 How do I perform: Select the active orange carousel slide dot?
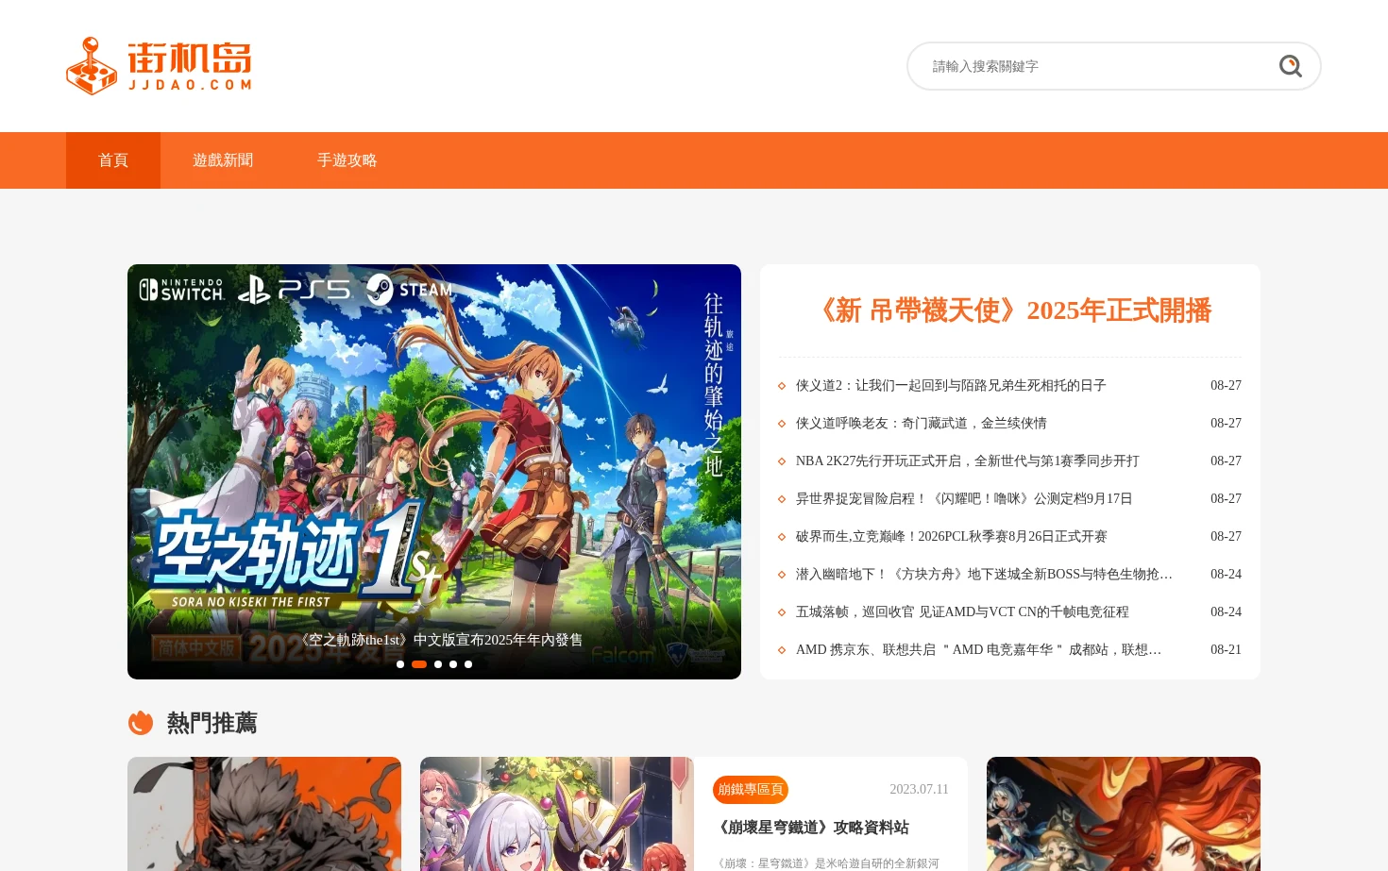[x=419, y=664]
